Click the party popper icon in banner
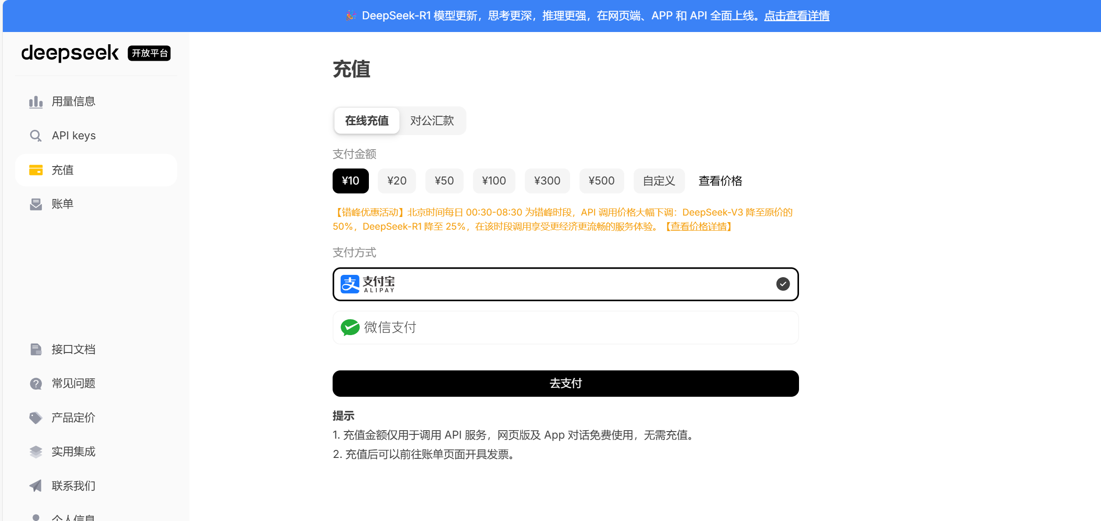1101x521 pixels. (350, 16)
